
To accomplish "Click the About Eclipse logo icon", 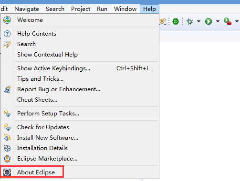I will (7, 172).
